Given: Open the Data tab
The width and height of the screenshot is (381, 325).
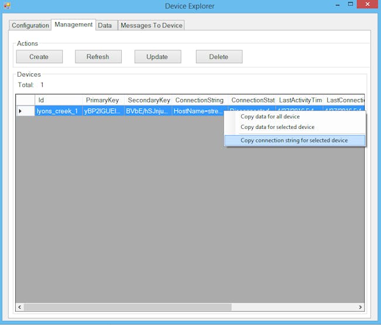Looking at the screenshot, I should coord(107,25).
